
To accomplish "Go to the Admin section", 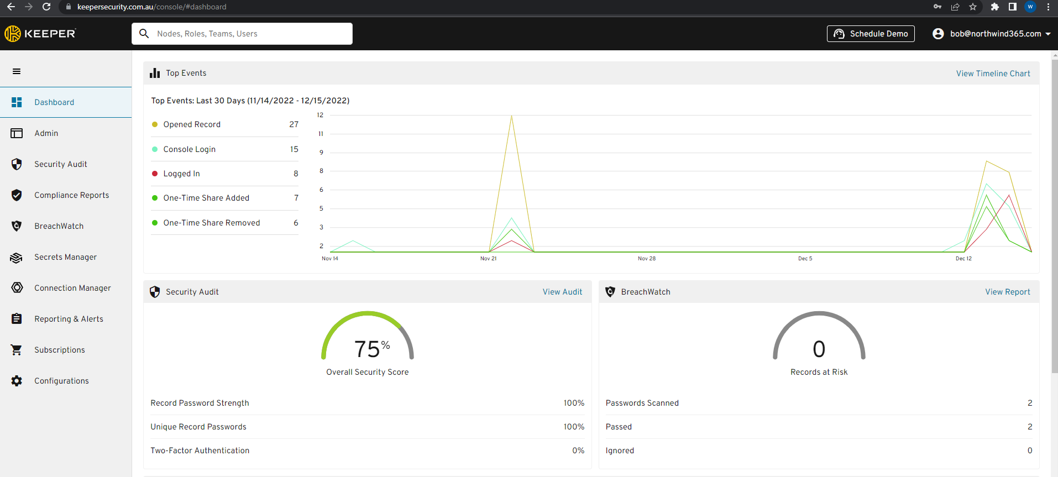I will (x=46, y=133).
